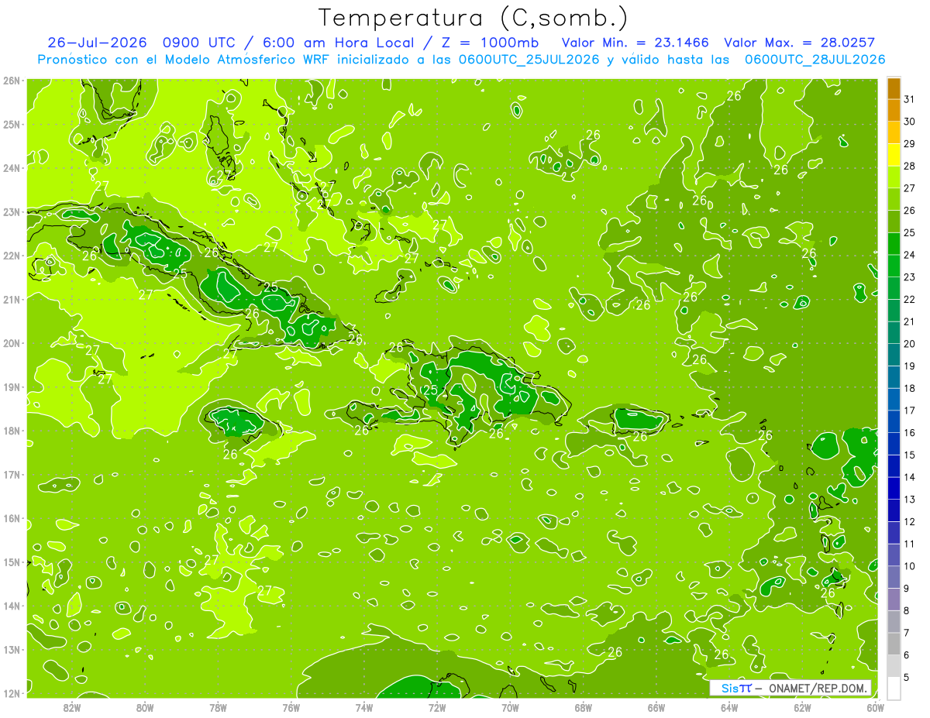This screenshot has width=930, height=718.
Task: Select valid-until time '0600UTC_28JUL2026'
Action: coord(815,60)
